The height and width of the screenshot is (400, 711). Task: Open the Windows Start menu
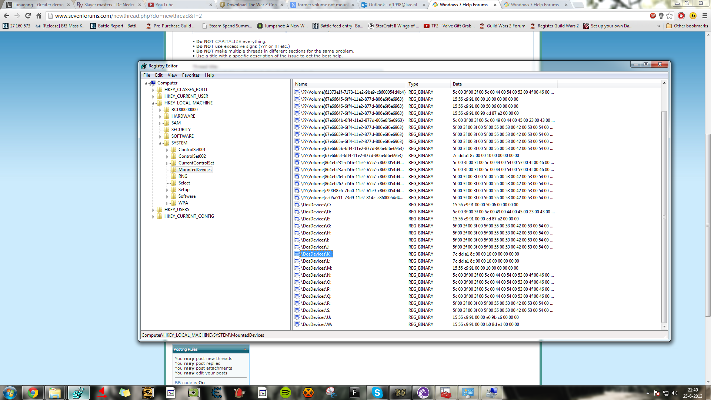click(x=10, y=393)
